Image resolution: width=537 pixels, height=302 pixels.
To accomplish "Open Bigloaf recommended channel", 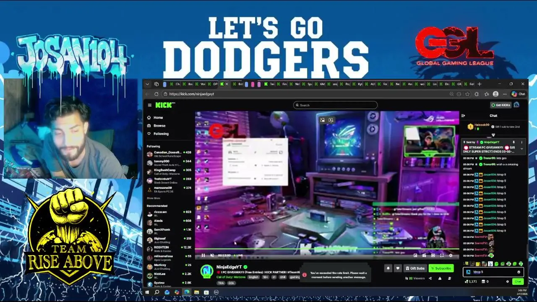I will (x=169, y=240).
